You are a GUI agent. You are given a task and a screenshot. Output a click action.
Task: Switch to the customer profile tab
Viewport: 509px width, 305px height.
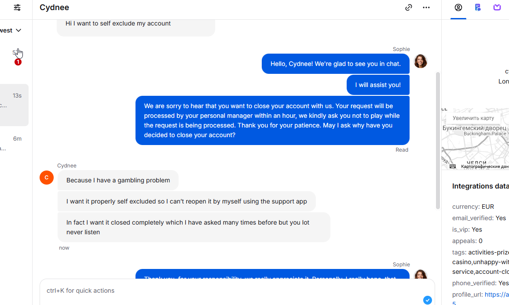pyautogui.click(x=458, y=7)
